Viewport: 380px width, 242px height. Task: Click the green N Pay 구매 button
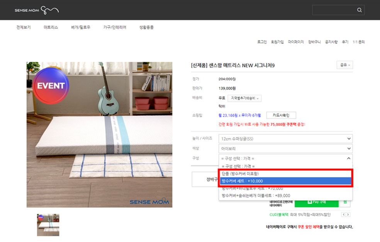click(x=317, y=203)
